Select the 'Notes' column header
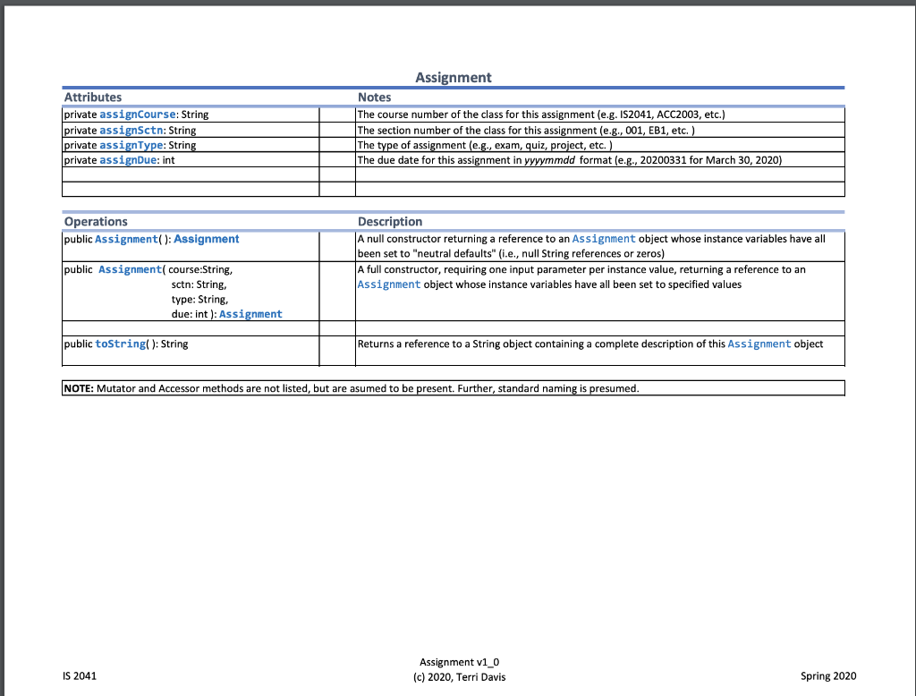Screen dimensions: 916x696 375,97
